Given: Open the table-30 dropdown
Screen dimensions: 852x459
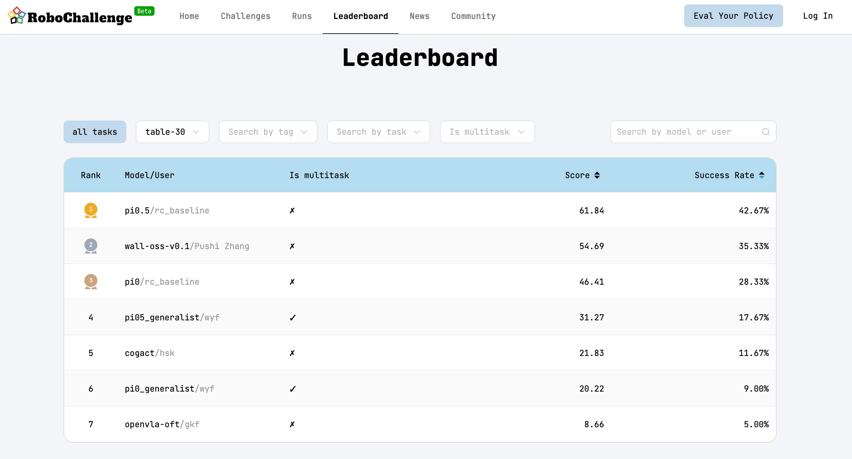Looking at the screenshot, I should pyautogui.click(x=172, y=132).
